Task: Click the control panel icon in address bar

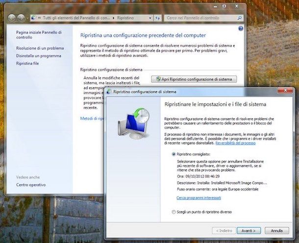Action: (33, 18)
